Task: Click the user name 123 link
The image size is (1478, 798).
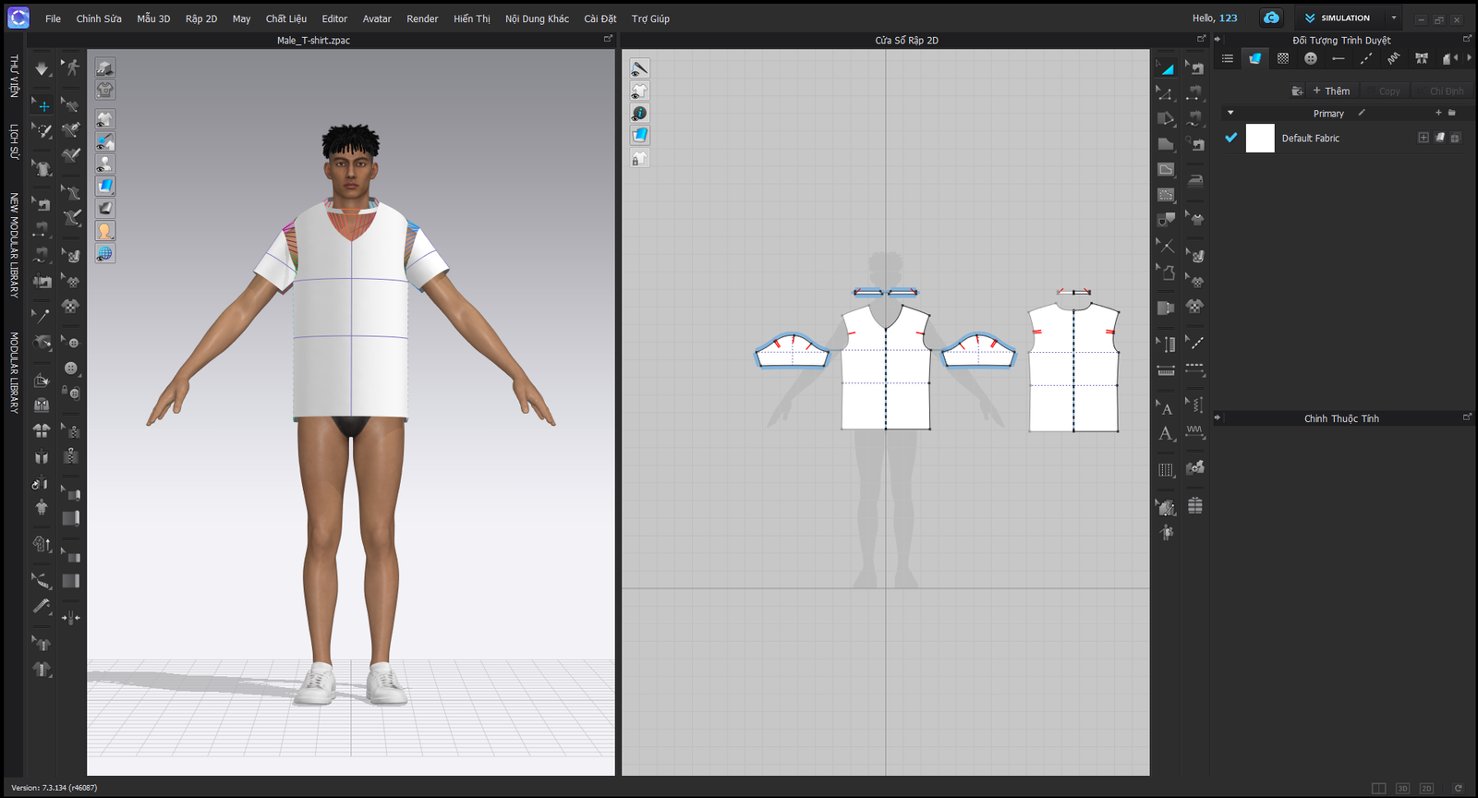Action: coord(1228,18)
